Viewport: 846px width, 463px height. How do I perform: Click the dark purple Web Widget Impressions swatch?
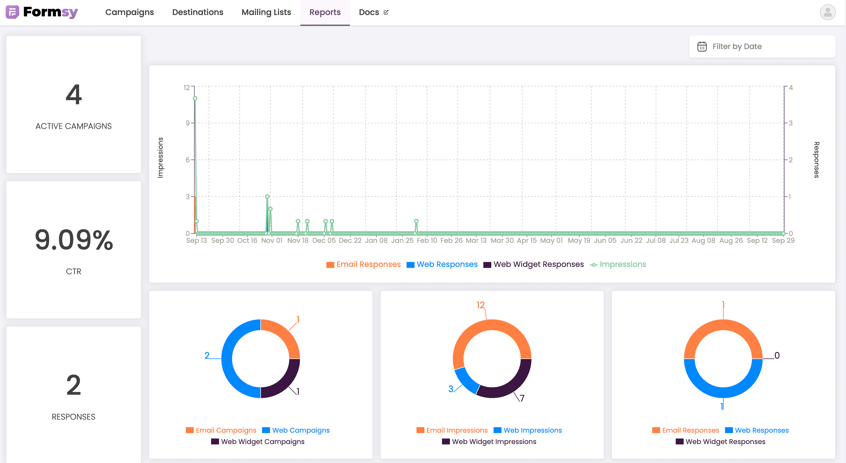446,442
